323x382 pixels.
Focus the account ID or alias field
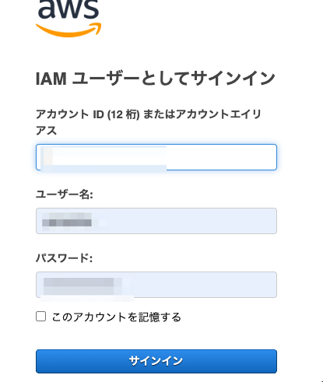click(x=156, y=157)
